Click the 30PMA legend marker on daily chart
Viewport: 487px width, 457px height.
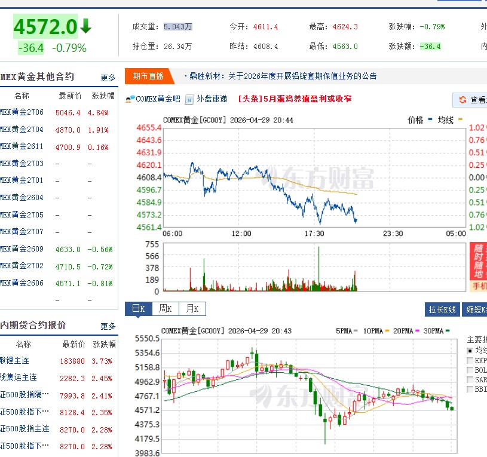[446, 330]
